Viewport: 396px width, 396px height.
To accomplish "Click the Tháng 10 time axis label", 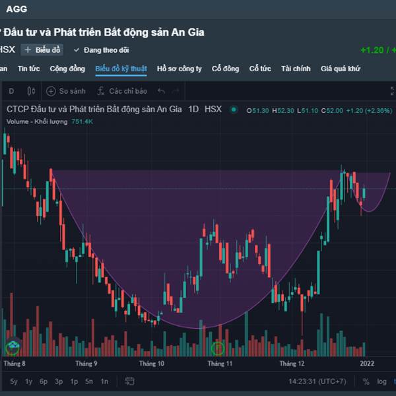I will coord(152,364).
